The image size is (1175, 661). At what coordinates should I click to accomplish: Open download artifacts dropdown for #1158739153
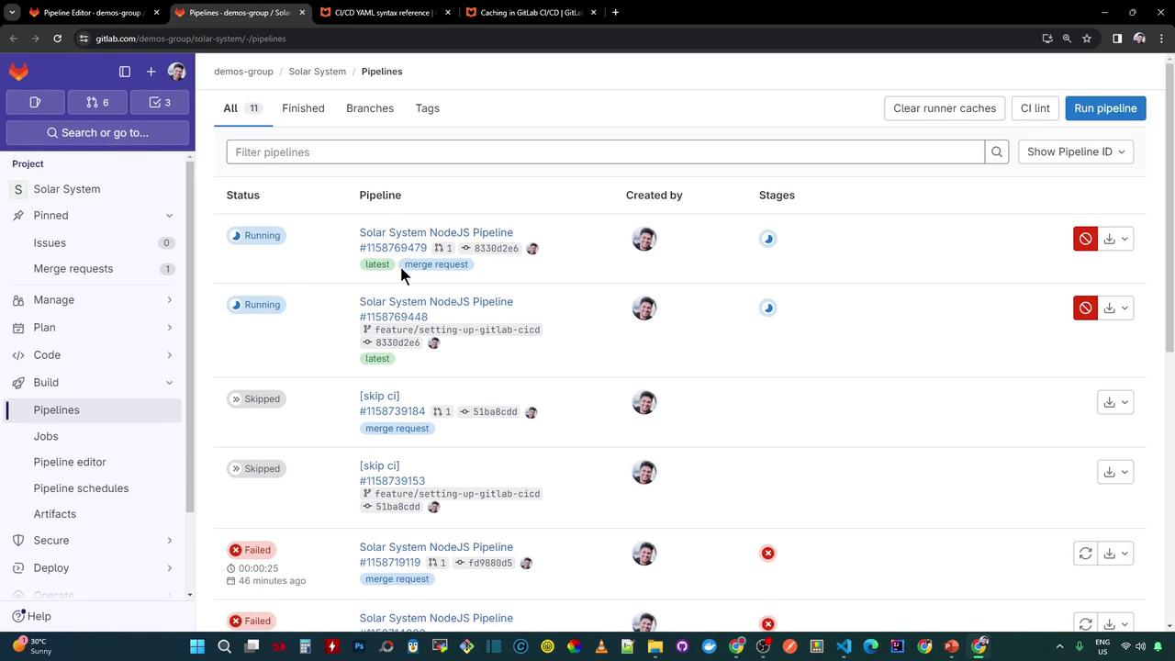[1116, 472]
